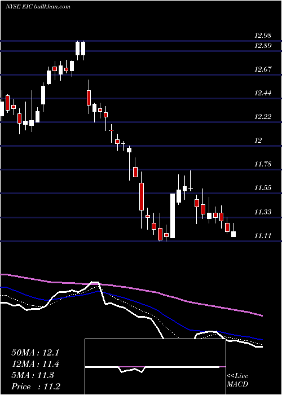The height and width of the screenshot is (395, 282).
Task: Click the MACD inset panel histogram dip
Action: coord(132,369)
